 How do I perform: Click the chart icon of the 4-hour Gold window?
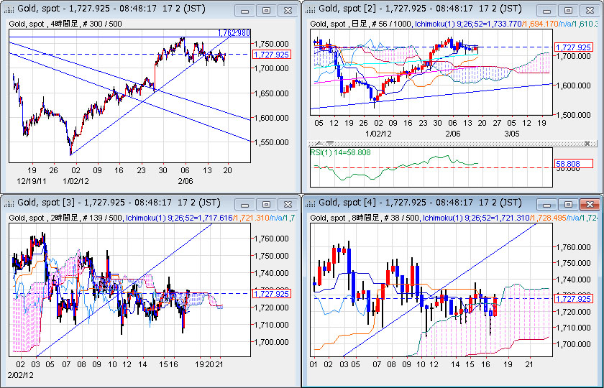(x=9, y=10)
